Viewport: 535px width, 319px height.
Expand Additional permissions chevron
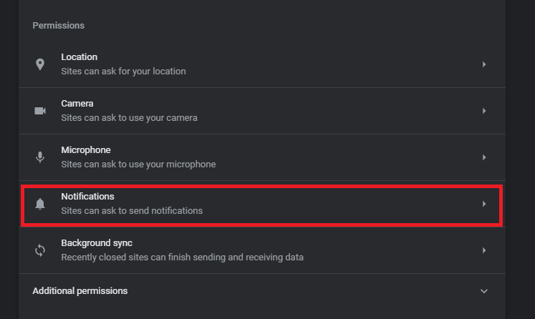(484, 291)
